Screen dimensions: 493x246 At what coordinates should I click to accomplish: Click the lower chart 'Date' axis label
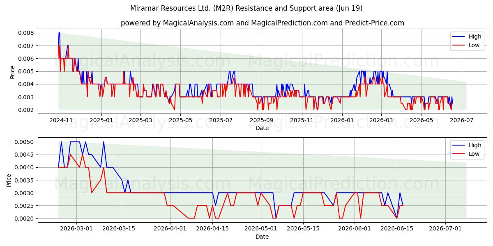click(262, 237)
